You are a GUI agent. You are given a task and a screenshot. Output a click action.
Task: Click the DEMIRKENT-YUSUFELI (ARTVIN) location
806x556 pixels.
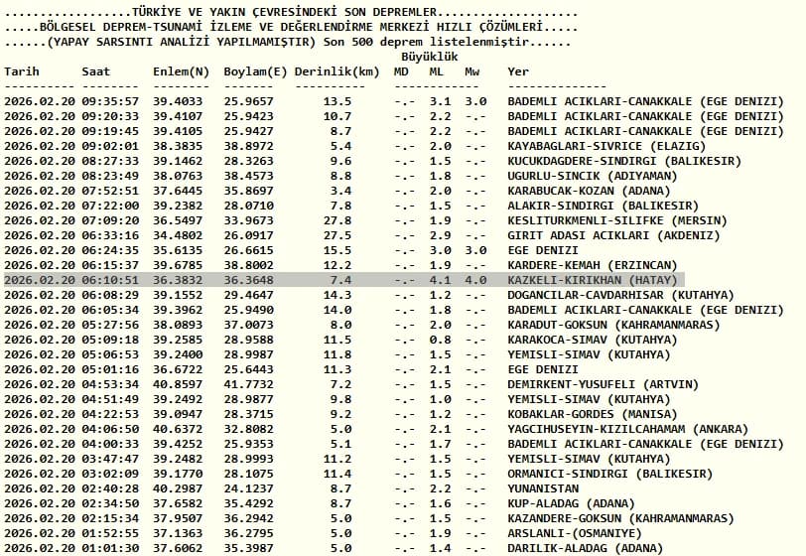pyautogui.click(x=603, y=384)
